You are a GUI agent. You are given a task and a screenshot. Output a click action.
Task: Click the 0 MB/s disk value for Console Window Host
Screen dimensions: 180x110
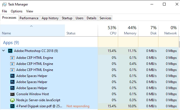[151, 94]
